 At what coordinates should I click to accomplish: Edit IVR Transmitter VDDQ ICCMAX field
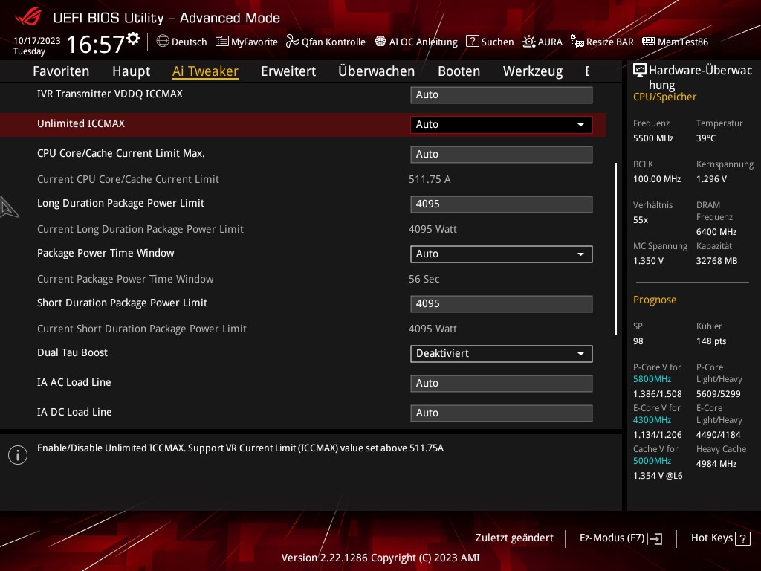coord(501,94)
